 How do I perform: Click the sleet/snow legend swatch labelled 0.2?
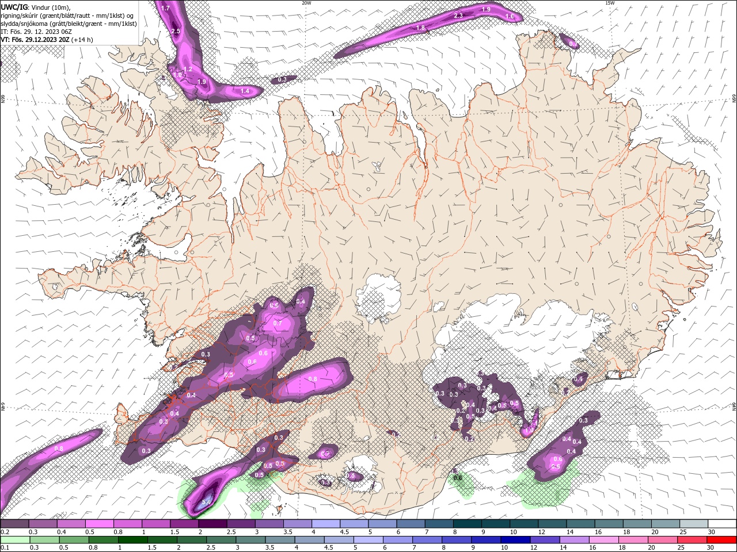coord(14,523)
